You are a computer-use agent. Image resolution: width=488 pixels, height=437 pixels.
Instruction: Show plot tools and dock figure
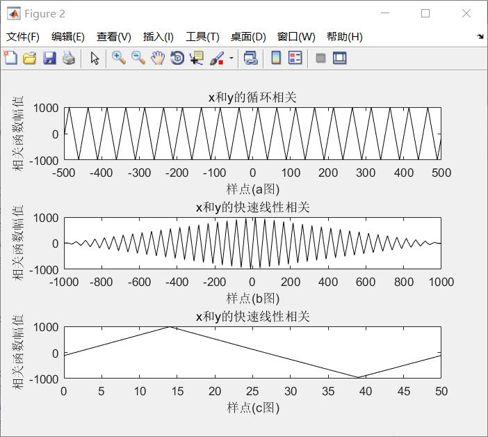point(339,58)
